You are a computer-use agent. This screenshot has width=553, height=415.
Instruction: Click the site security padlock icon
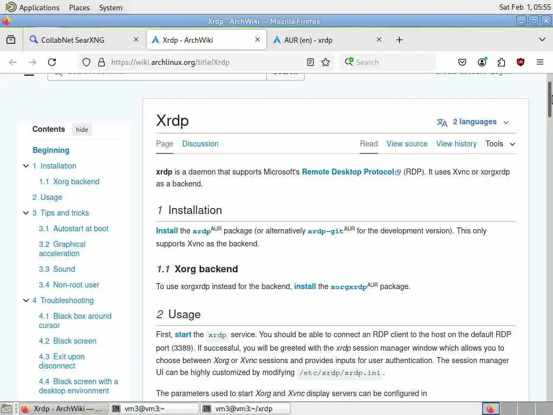[102, 63]
